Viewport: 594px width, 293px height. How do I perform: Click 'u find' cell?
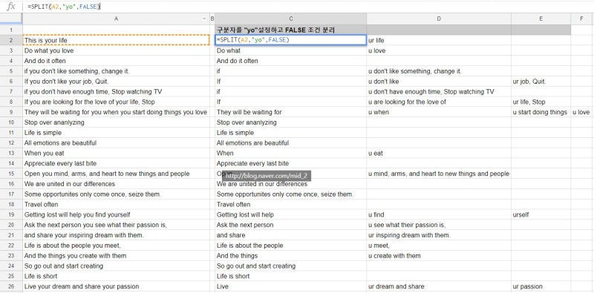pyautogui.click(x=439, y=214)
